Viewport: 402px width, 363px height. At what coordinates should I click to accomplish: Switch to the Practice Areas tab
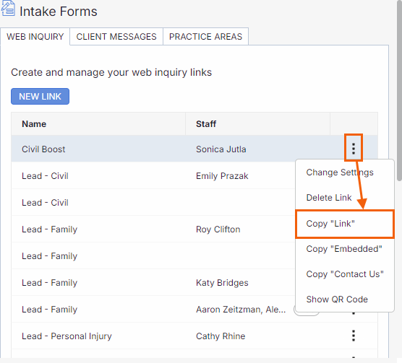pyautogui.click(x=205, y=37)
